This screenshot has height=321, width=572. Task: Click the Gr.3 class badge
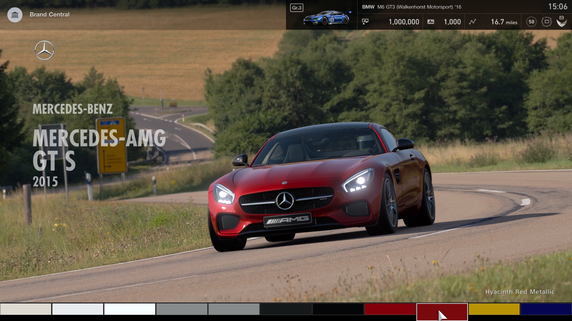pos(296,8)
